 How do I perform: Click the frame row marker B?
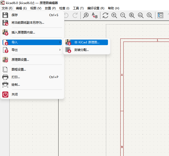(122, 147)
